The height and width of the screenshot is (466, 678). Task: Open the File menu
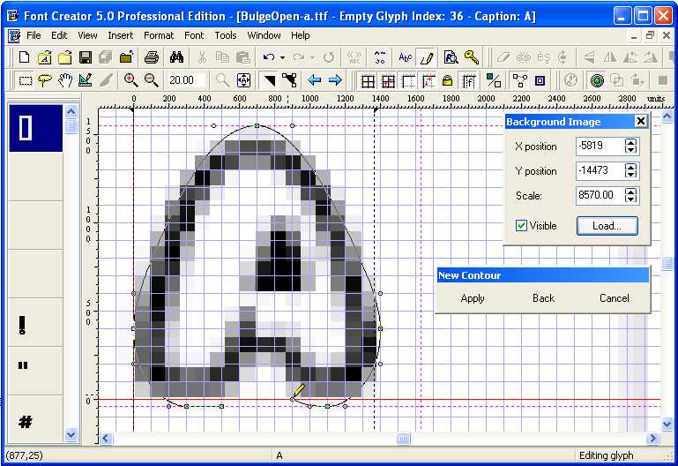click(x=34, y=35)
